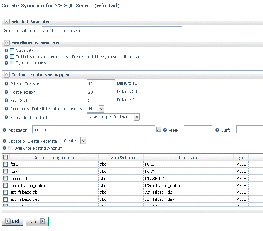Image resolution: width=263 pixels, height=231 pixels.
Task: Click the Suffix input field
Action: tap(249, 129)
